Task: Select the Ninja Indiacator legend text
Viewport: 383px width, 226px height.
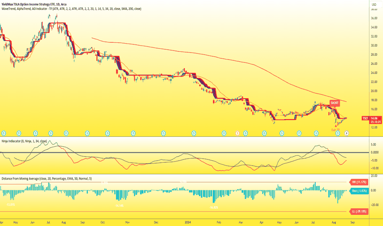Action: pos(24,141)
